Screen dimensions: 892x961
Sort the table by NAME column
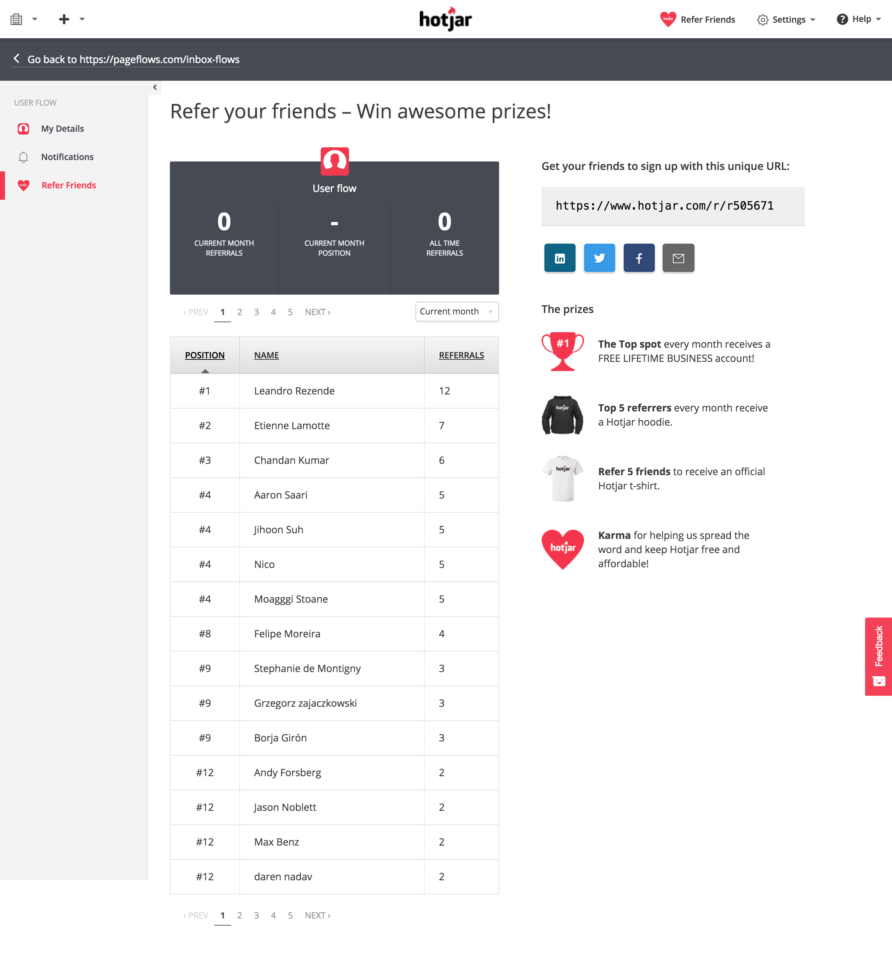coord(267,356)
